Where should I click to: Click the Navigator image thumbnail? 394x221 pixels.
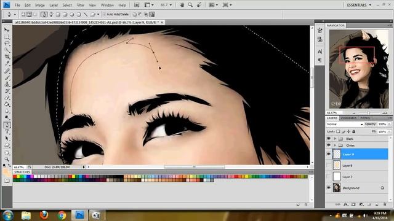[359, 69]
